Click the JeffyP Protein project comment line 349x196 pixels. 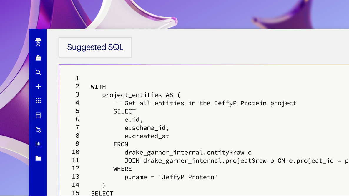pos(205,103)
